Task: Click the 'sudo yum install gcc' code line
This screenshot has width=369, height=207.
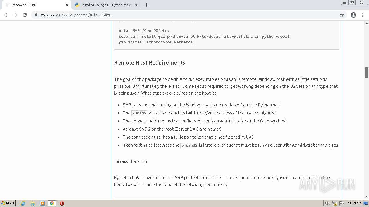Action: click(204, 36)
